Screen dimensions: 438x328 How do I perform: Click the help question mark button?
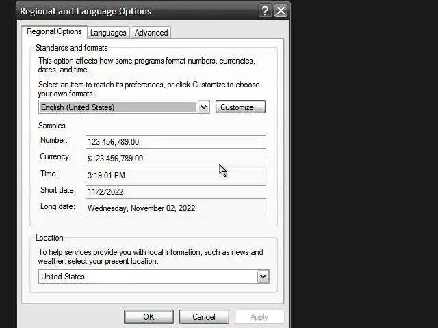265,11
